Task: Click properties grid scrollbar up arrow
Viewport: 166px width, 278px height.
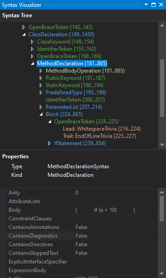Action: pos(162,192)
